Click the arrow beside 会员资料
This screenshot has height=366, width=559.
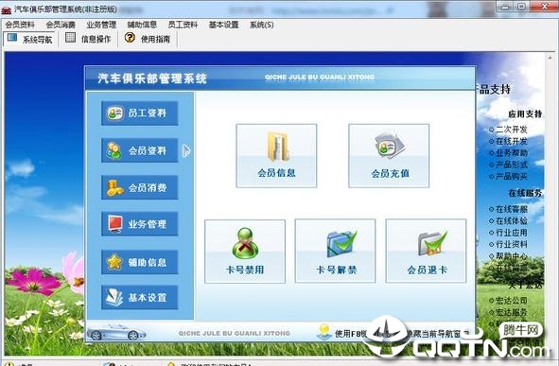tap(186, 150)
